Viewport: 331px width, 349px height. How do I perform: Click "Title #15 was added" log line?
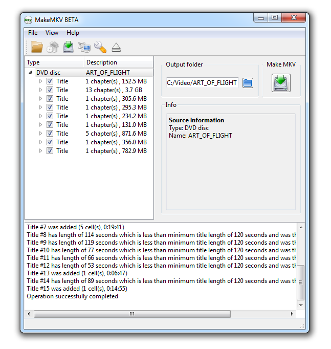pyautogui.click(x=77, y=289)
